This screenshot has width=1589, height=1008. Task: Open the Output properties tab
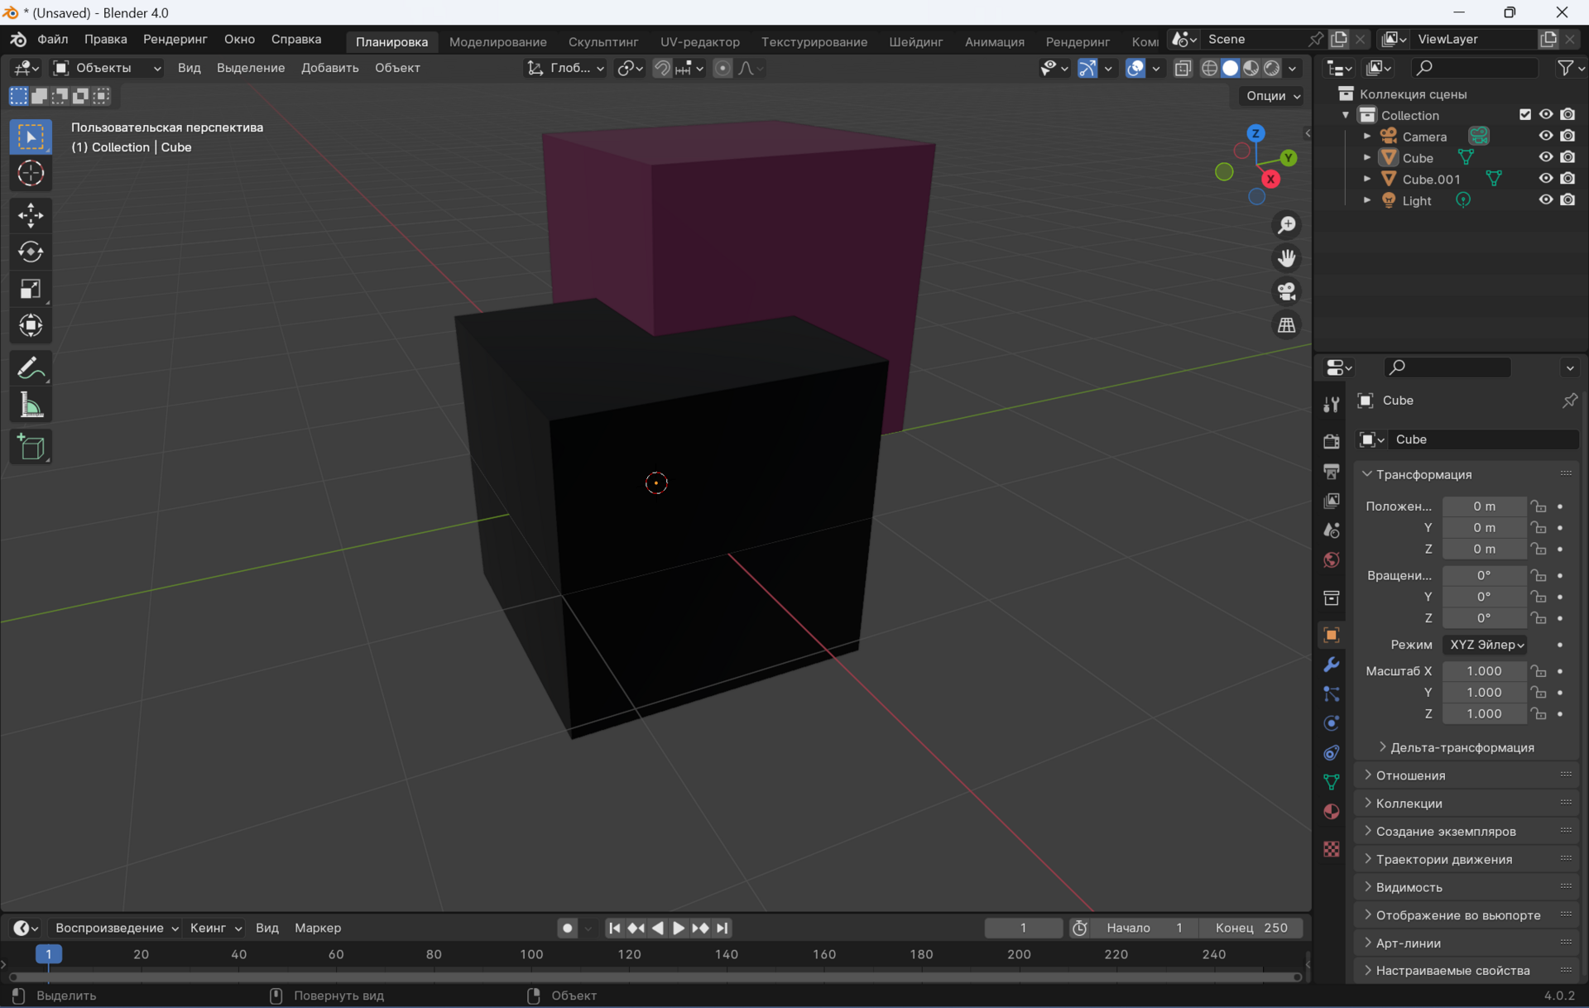click(1331, 471)
